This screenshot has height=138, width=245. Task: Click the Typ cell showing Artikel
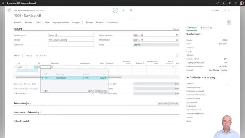tap(25, 67)
